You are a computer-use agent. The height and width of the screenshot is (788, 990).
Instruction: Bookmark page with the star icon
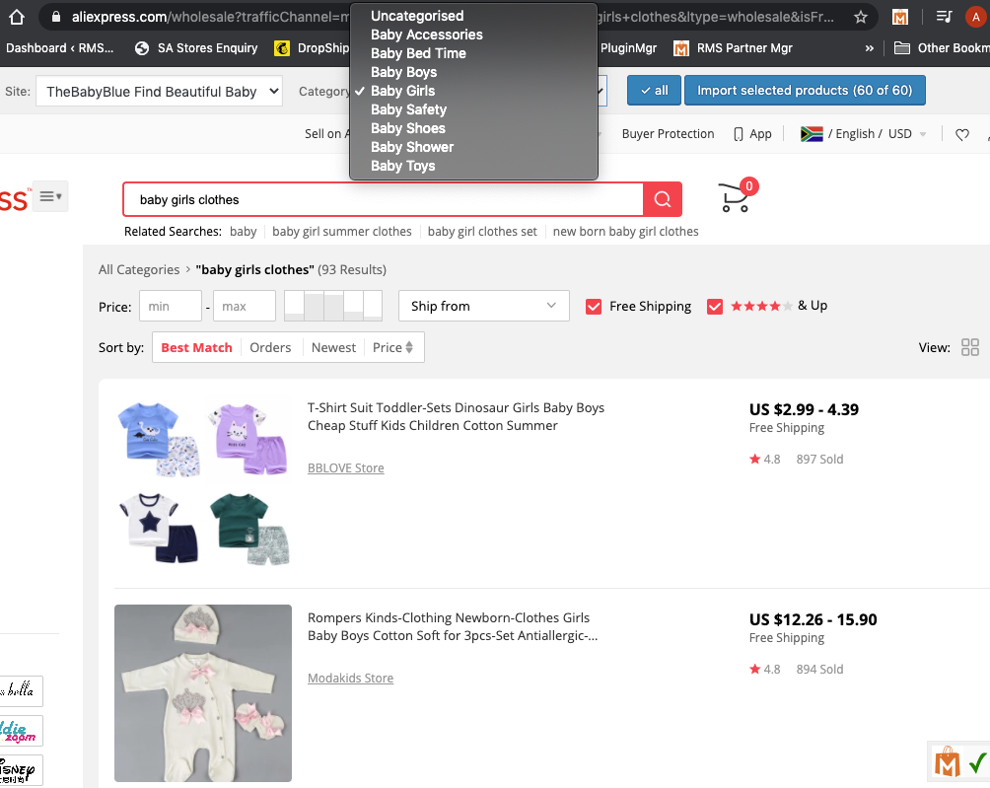(861, 17)
